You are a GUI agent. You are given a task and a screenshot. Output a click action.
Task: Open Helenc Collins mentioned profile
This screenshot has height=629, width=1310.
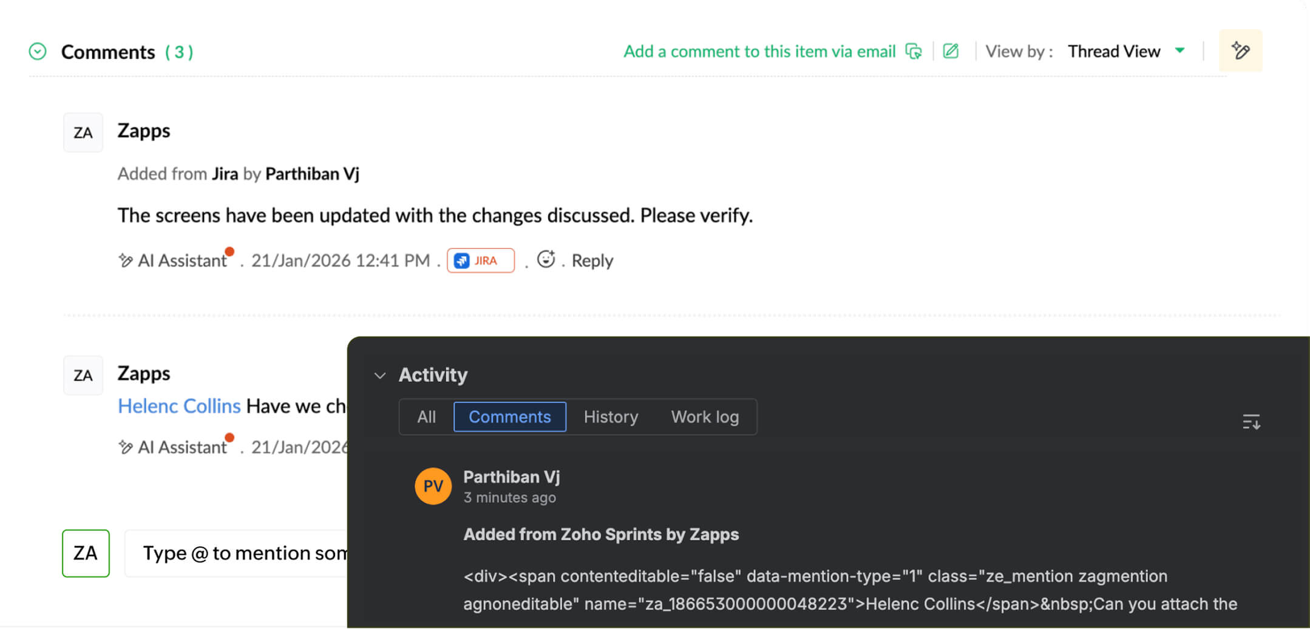click(x=179, y=406)
